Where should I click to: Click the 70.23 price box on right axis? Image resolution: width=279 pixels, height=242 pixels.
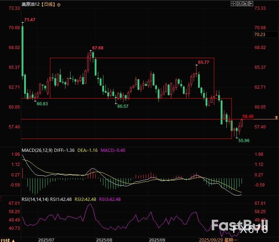click(x=260, y=35)
